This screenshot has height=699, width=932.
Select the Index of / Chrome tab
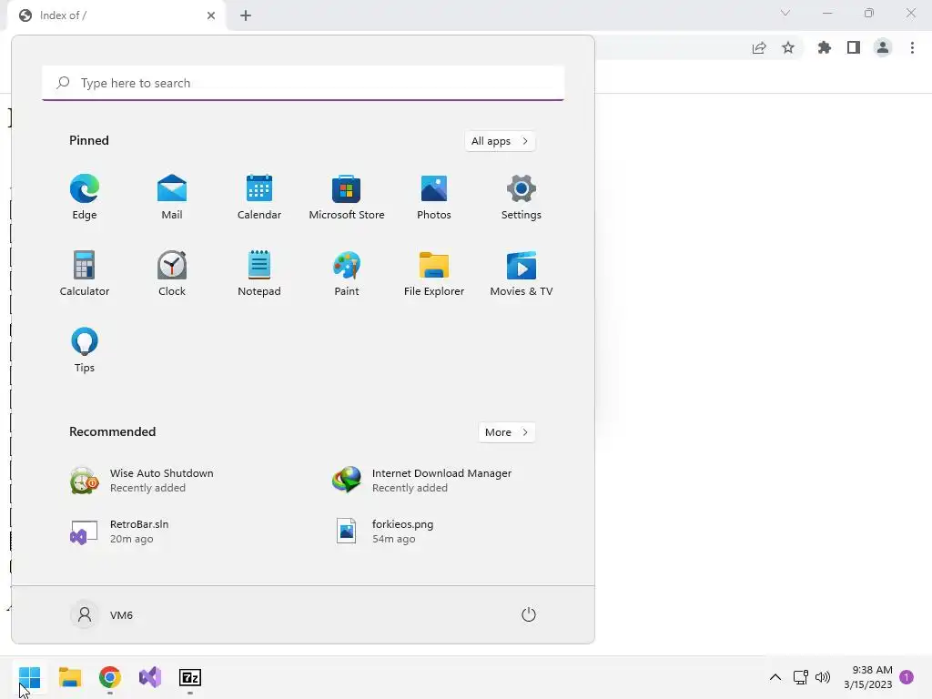coord(116,15)
